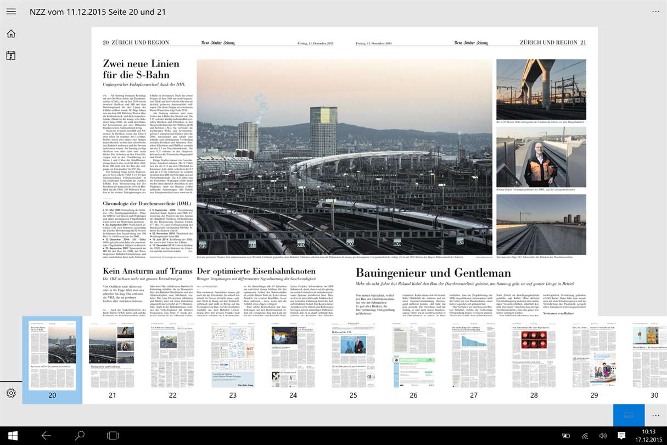The image size is (667, 445).
Task: Click headline Zwei neue Linien für die S-Bahn
Action: pos(141,69)
